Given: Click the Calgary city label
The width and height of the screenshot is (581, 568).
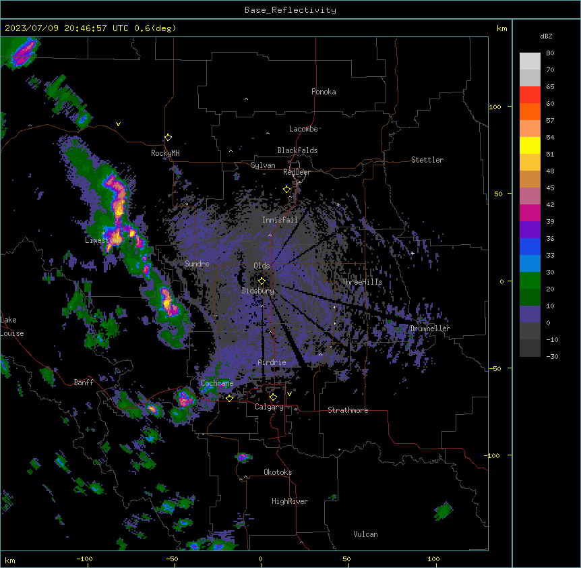Looking at the screenshot, I should 270,407.
